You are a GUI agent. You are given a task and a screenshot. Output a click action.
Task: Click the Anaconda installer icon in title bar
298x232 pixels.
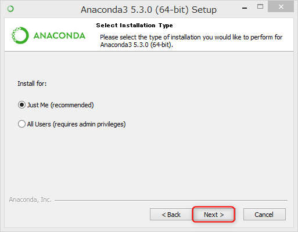pos(10,9)
